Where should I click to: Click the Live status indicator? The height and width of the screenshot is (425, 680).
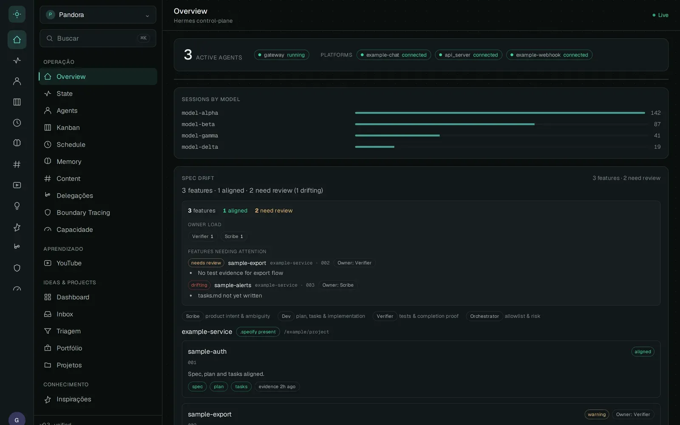660,15
